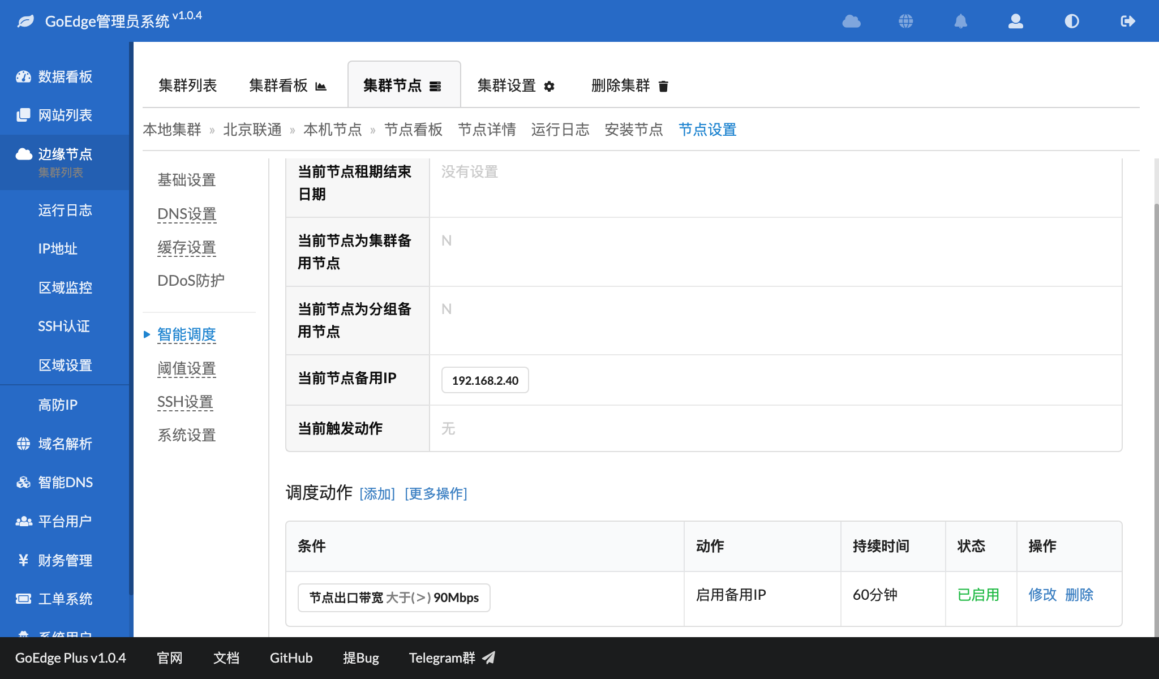The image size is (1159, 679).
Task: Open SSH设置 in settings menu
Action: (185, 402)
